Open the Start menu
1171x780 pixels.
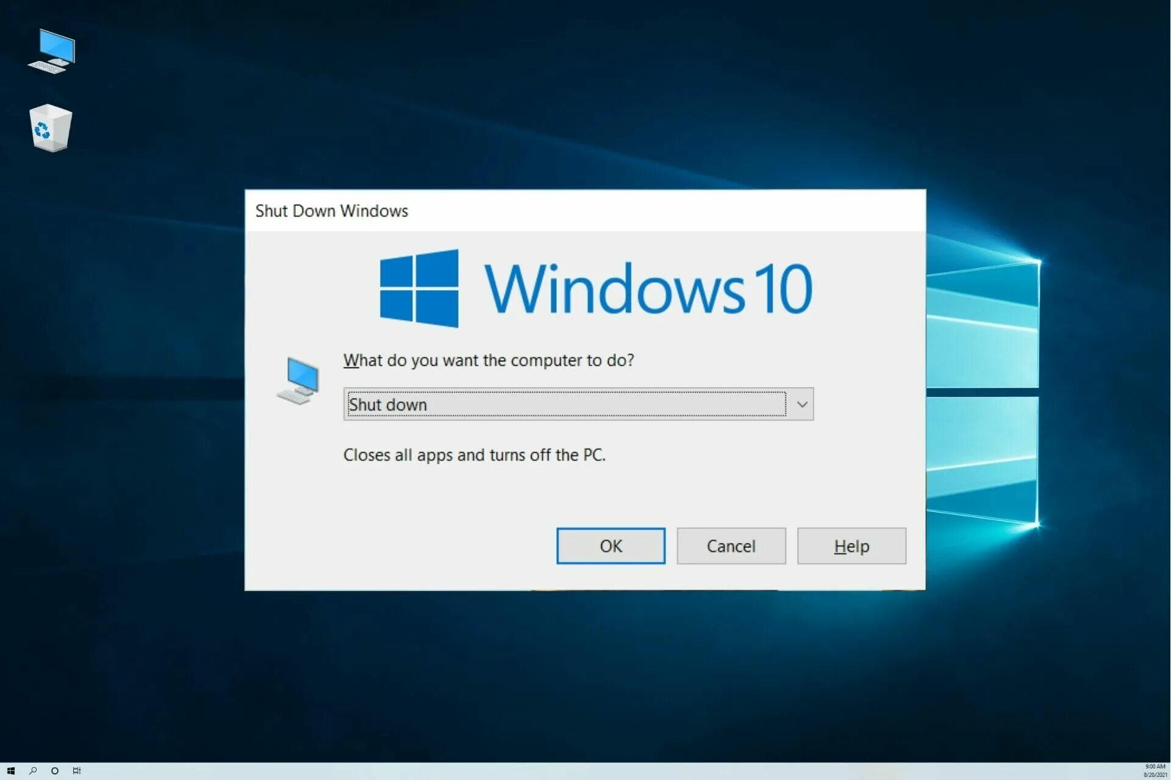coord(10,771)
